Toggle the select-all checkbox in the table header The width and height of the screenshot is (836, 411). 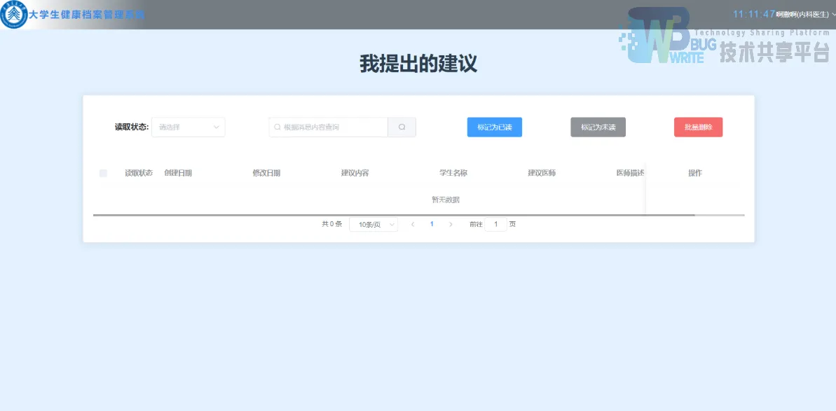(102, 172)
